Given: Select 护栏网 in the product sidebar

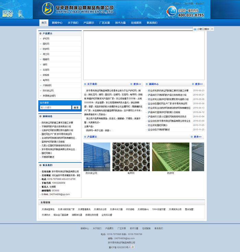Looking at the screenshot, I should click(x=46, y=39).
